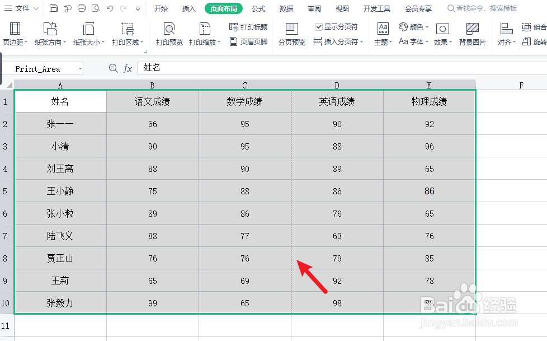547x341 pixels.
Task: Click the value 99 in row 10
Action: pyautogui.click(x=153, y=303)
